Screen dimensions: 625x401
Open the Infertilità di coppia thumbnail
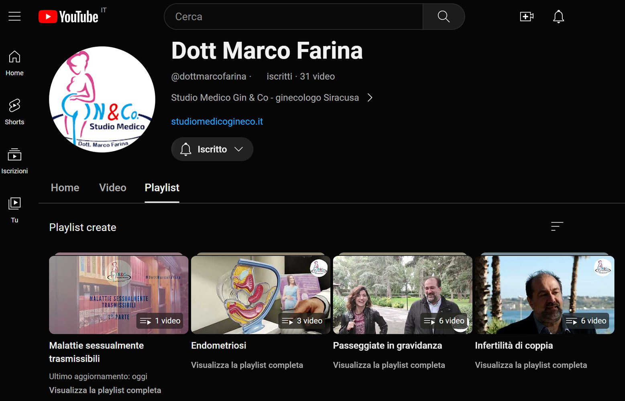pos(544,295)
